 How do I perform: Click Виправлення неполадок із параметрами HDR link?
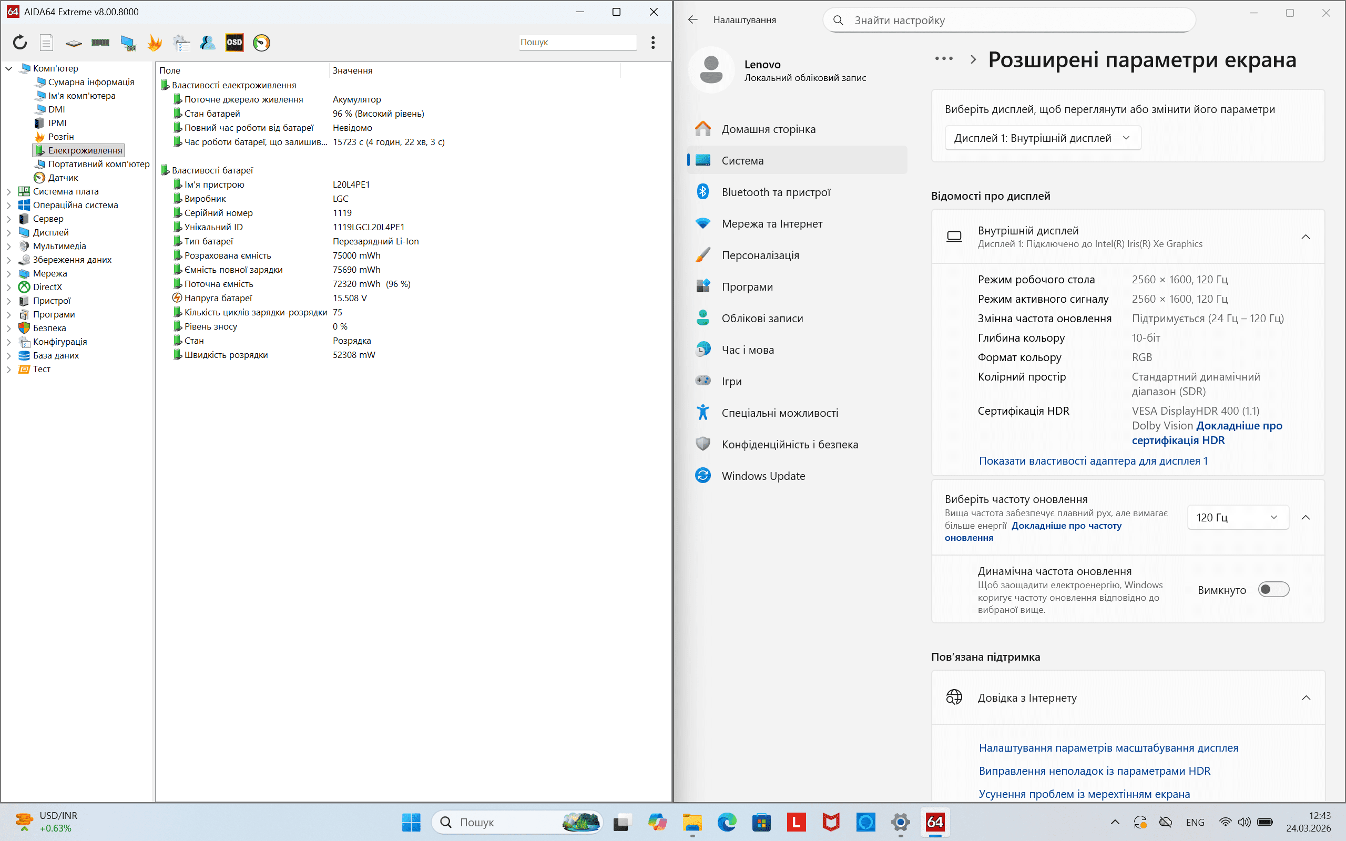1094,771
